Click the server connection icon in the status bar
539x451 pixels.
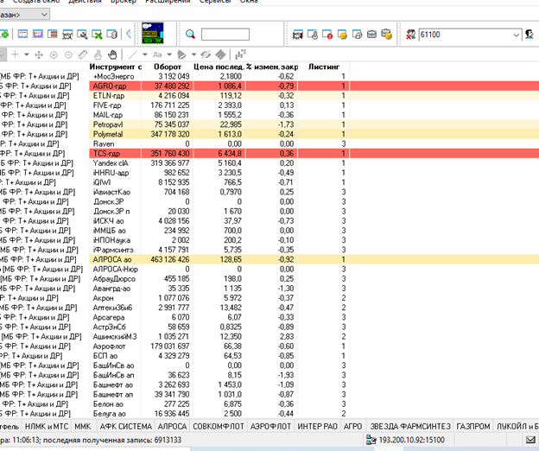click(371, 440)
